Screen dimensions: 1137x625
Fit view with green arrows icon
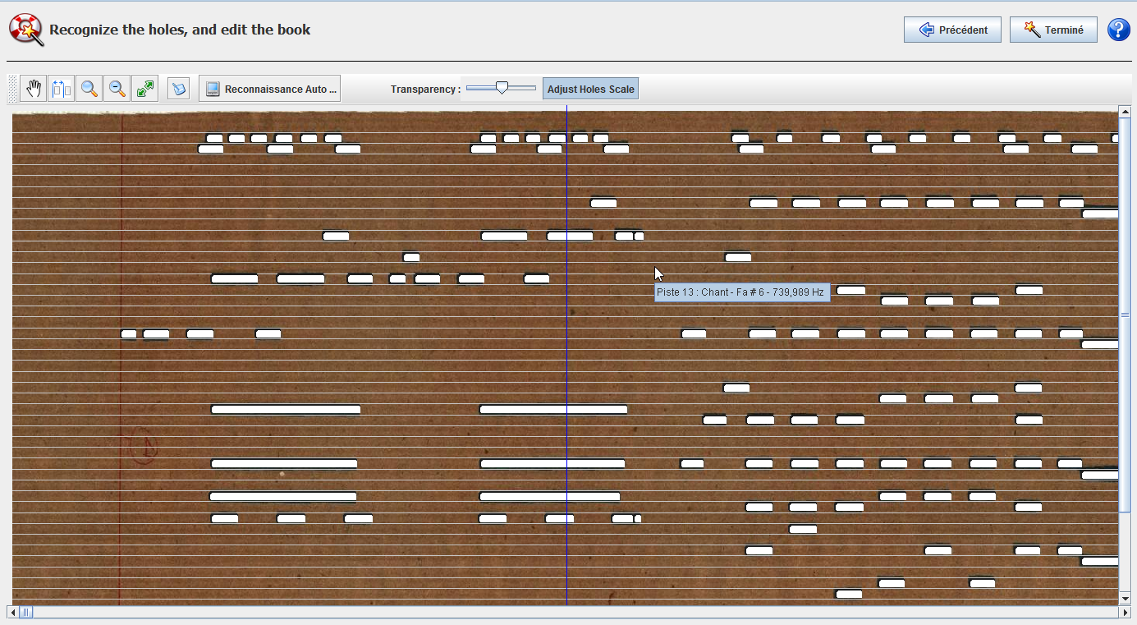coord(145,89)
